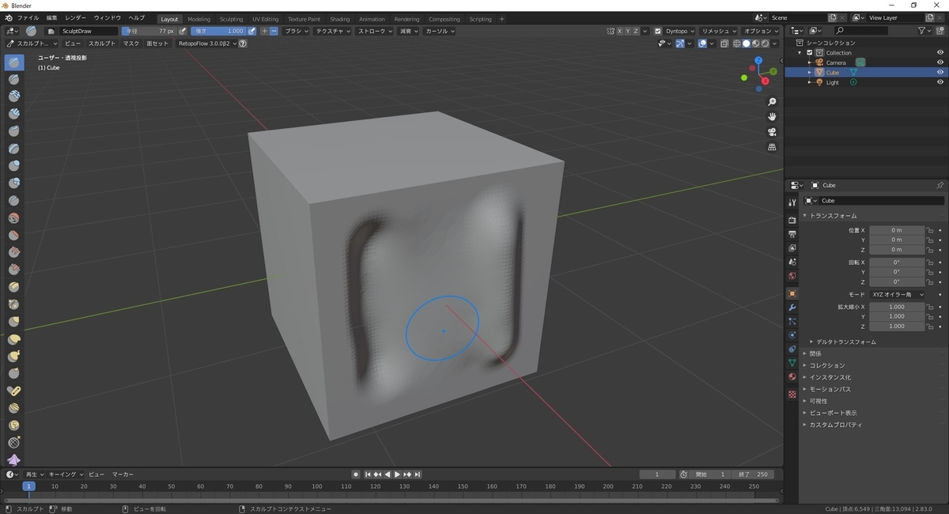949x514 pixels.
Task: Open the ファイル menu
Action: click(x=28, y=17)
